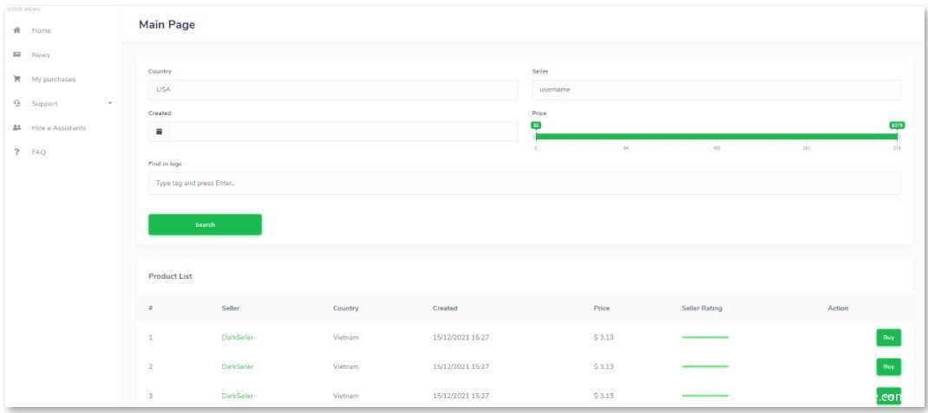Click the Seller username input field

coord(716,90)
